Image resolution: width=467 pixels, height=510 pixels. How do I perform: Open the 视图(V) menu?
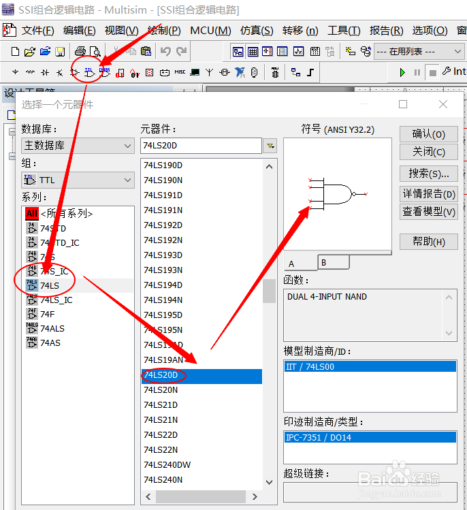[x=121, y=31]
